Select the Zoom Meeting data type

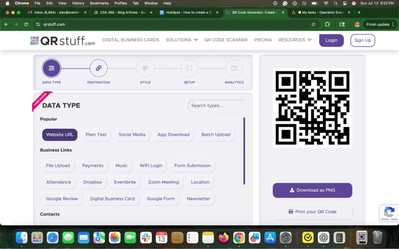pyautogui.click(x=163, y=182)
